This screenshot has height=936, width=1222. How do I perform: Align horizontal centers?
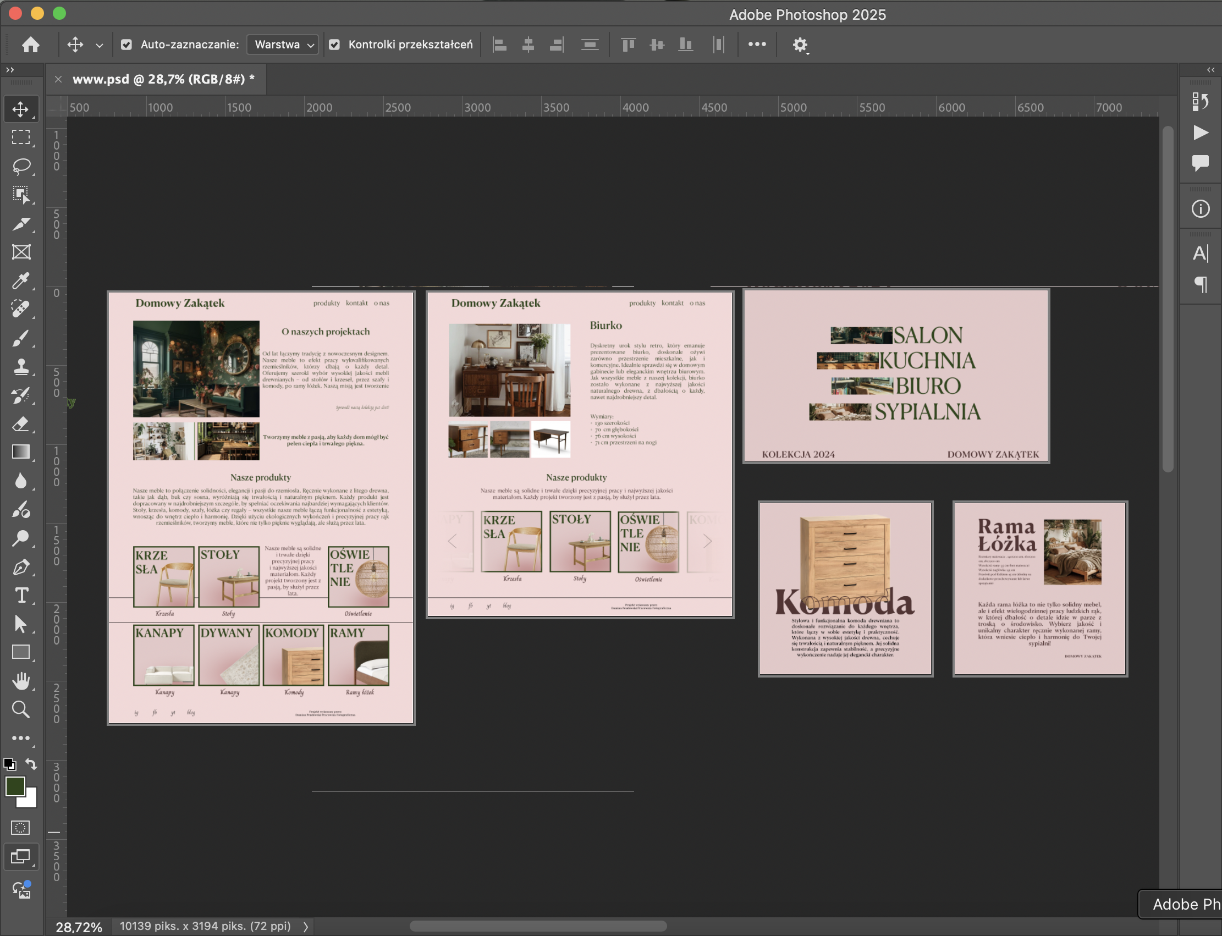pos(529,45)
